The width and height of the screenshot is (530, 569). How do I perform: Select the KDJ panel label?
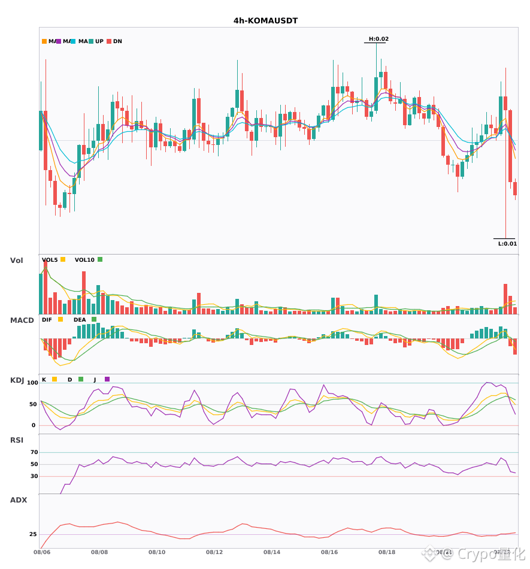(x=17, y=380)
